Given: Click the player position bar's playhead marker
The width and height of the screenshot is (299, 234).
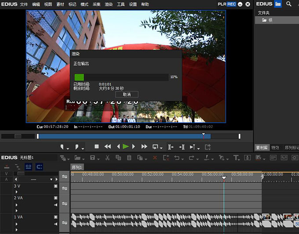Looking at the screenshot, I should point(204,135).
